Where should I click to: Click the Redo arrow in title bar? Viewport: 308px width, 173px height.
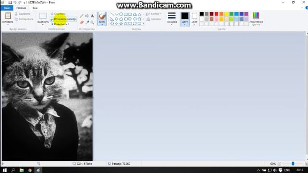20,3
